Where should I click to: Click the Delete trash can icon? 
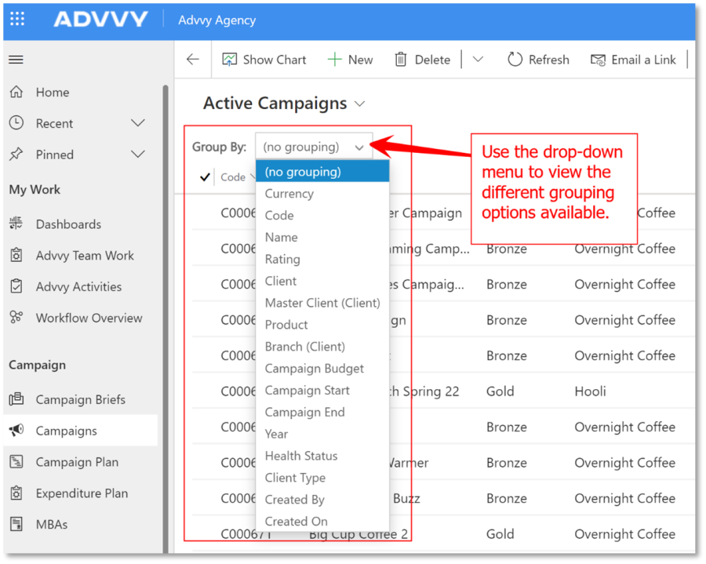(401, 60)
